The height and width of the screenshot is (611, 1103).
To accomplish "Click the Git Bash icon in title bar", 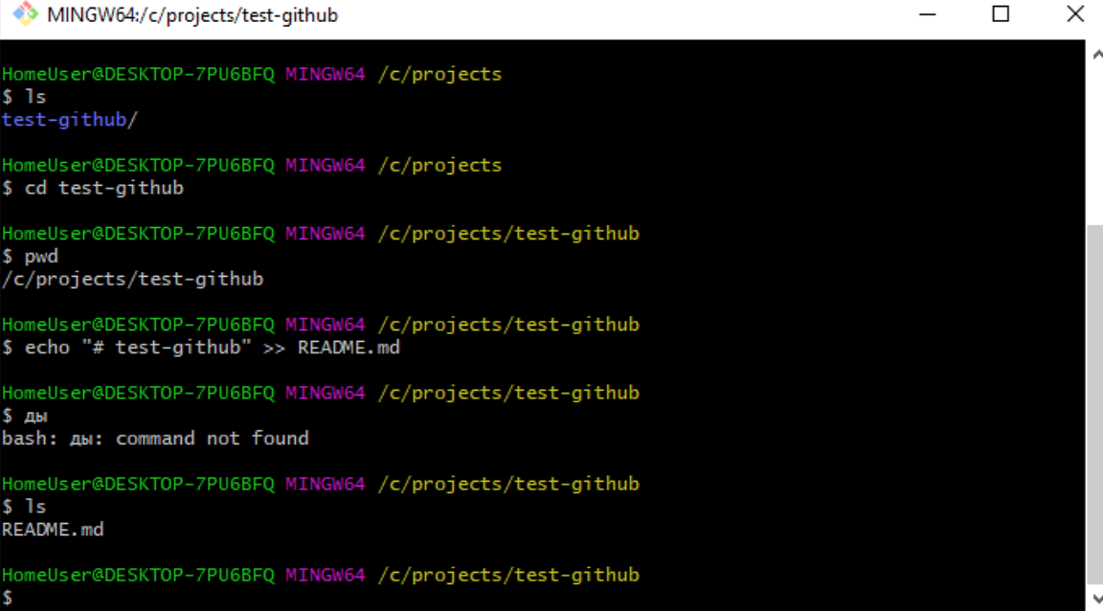I will [25, 14].
